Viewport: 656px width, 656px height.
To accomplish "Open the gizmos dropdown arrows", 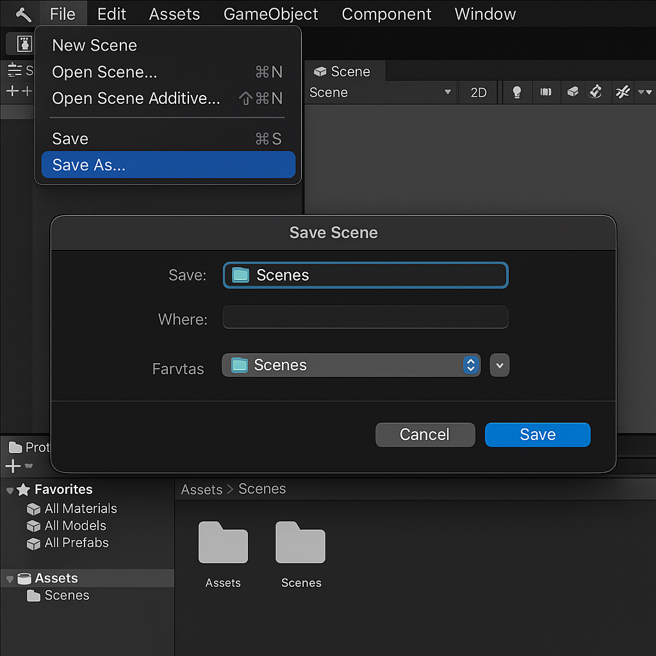I will point(644,92).
